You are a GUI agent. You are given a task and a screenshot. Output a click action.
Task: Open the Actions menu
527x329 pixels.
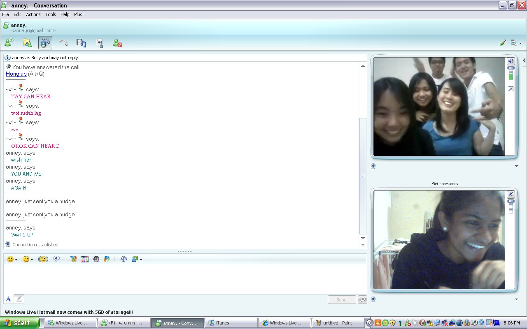tap(33, 14)
